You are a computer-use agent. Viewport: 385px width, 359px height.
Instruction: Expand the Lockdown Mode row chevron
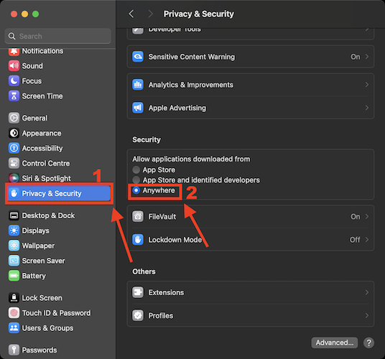coord(367,240)
